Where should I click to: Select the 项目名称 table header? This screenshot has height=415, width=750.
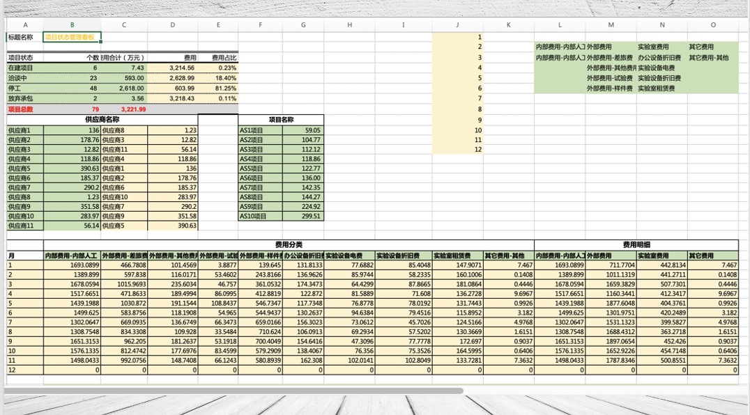coord(281,120)
